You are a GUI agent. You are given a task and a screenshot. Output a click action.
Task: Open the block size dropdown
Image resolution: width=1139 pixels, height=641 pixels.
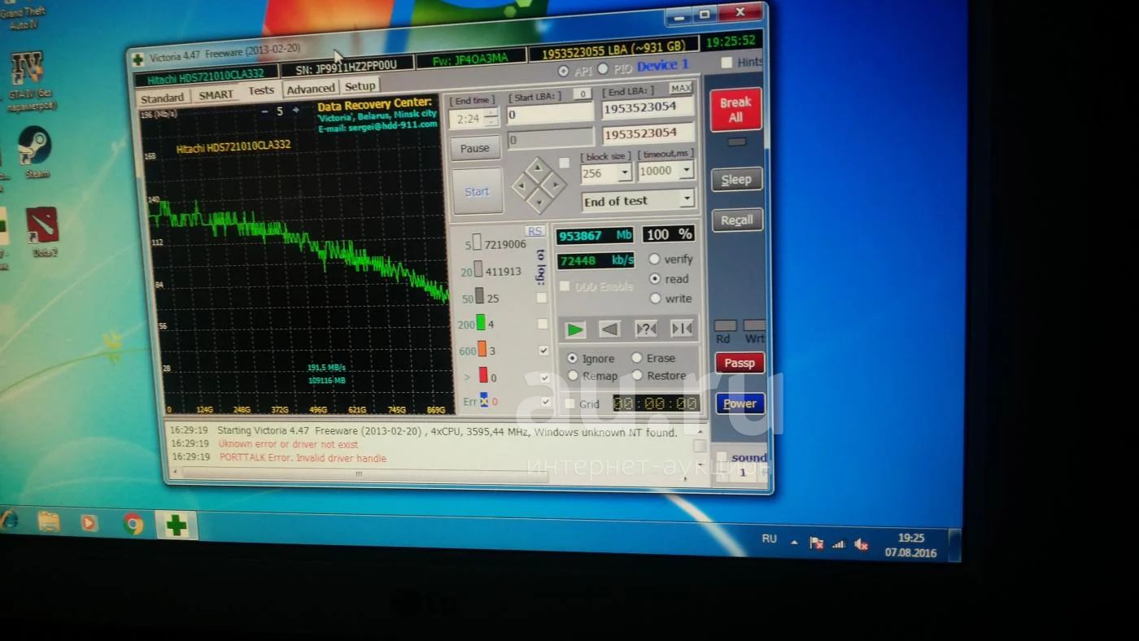(x=625, y=172)
